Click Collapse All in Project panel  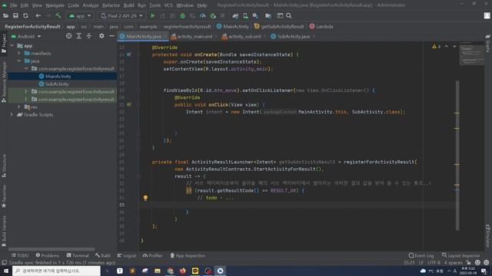coord(89,36)
